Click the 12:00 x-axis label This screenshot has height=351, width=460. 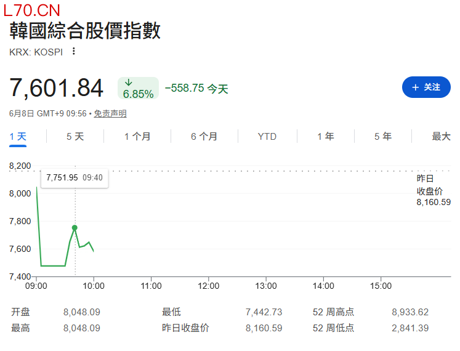[208, 286]
